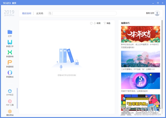Switch to the recent access tab (最近访问)
Screen dimensions: 166x118
27,13
